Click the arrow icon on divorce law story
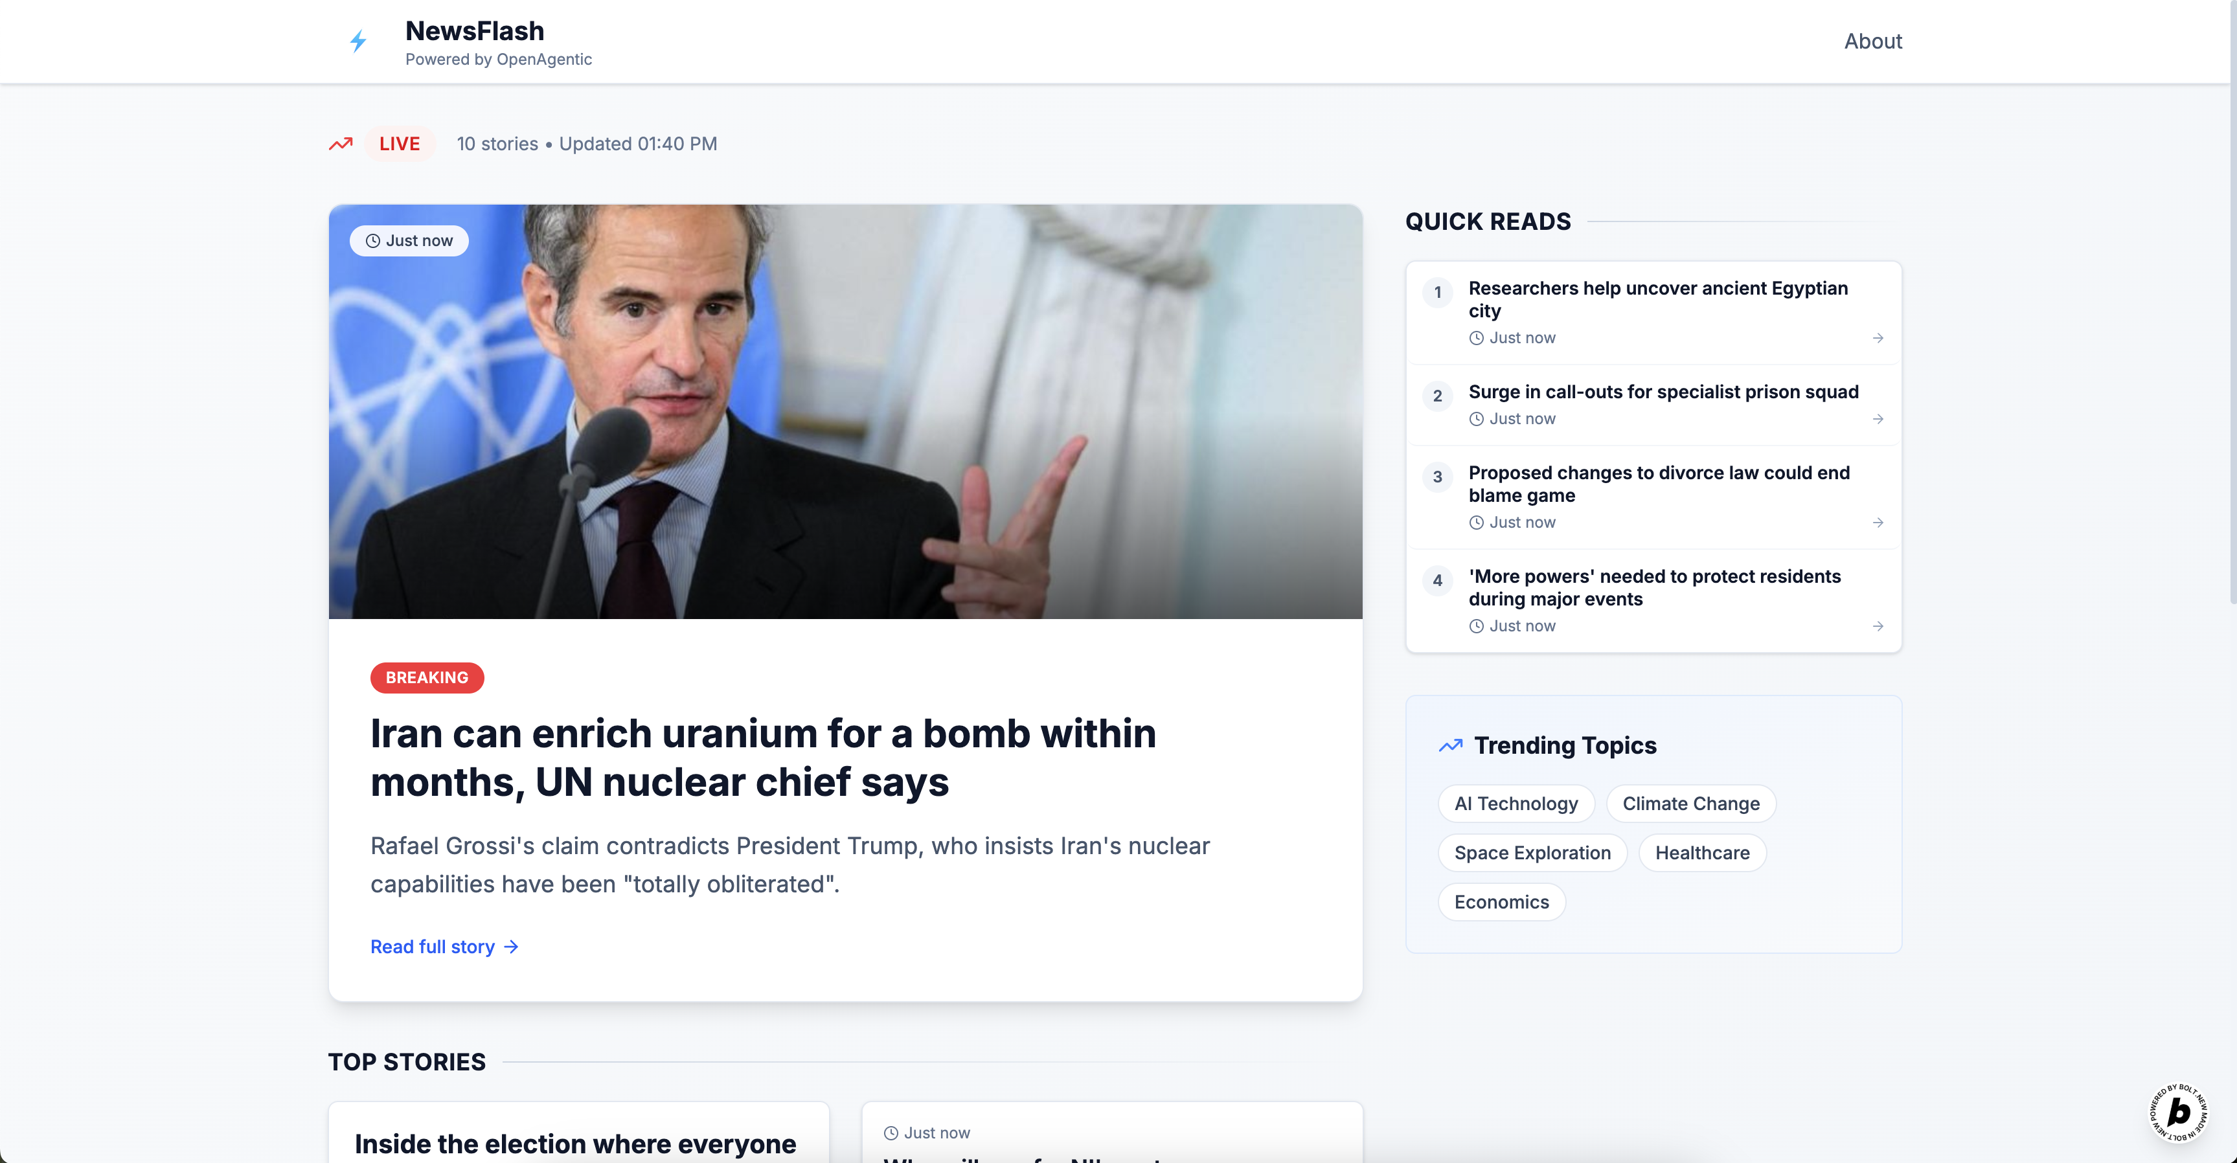2237x1163 pixels. point(1878,522)
